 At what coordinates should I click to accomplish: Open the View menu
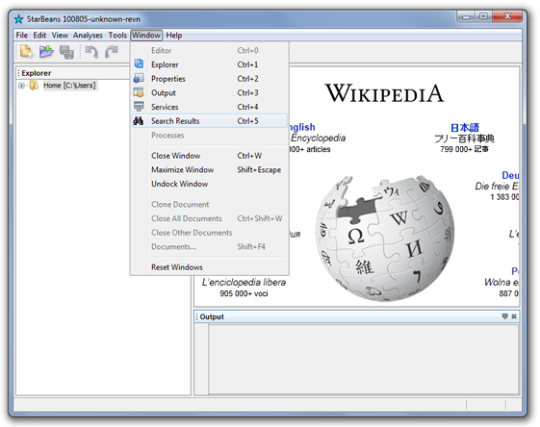pyautogui.click(x=60, y=35)
